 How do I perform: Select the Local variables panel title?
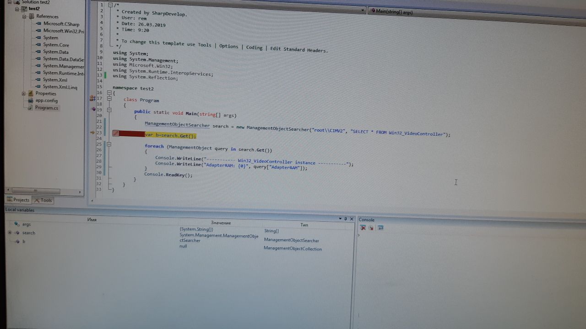pyautogui.click(x=20, y=210)
